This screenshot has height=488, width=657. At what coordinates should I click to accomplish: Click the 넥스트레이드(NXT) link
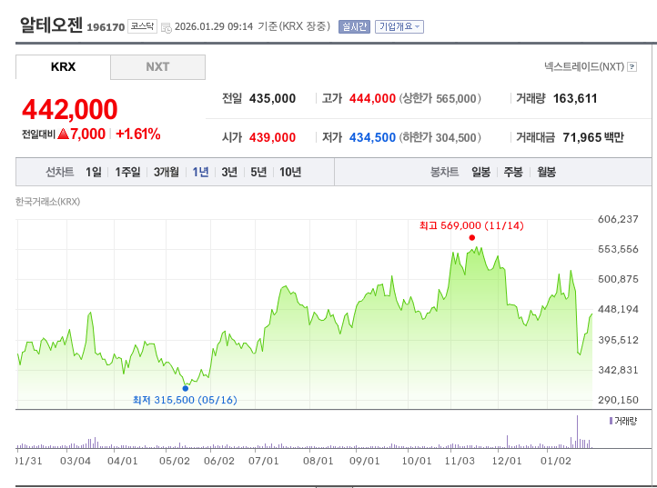pos(584,66)
